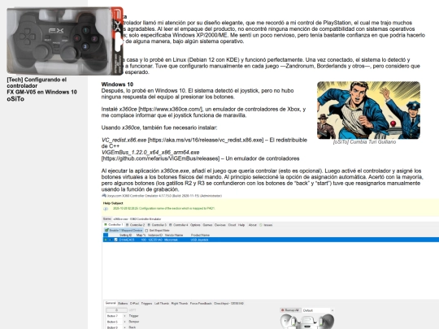Switch to the Right Thumb tab
439x329 pixels.
[x=179, y=303]
